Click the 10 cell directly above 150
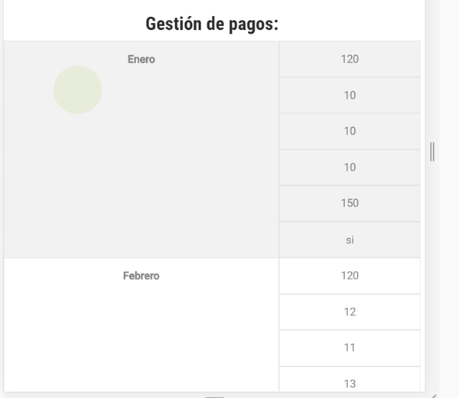This screenshot has width=459, height=398. click(350, 167)
